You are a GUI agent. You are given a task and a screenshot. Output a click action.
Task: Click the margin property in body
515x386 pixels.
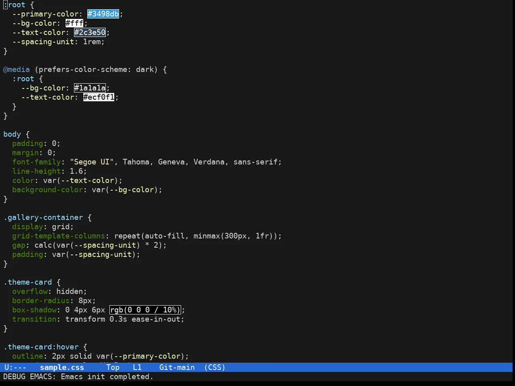[25, 153]
